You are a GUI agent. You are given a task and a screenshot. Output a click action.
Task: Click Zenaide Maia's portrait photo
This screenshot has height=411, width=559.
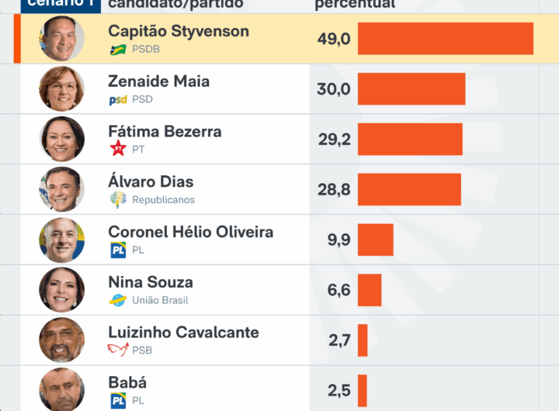[x=62, y=88]
